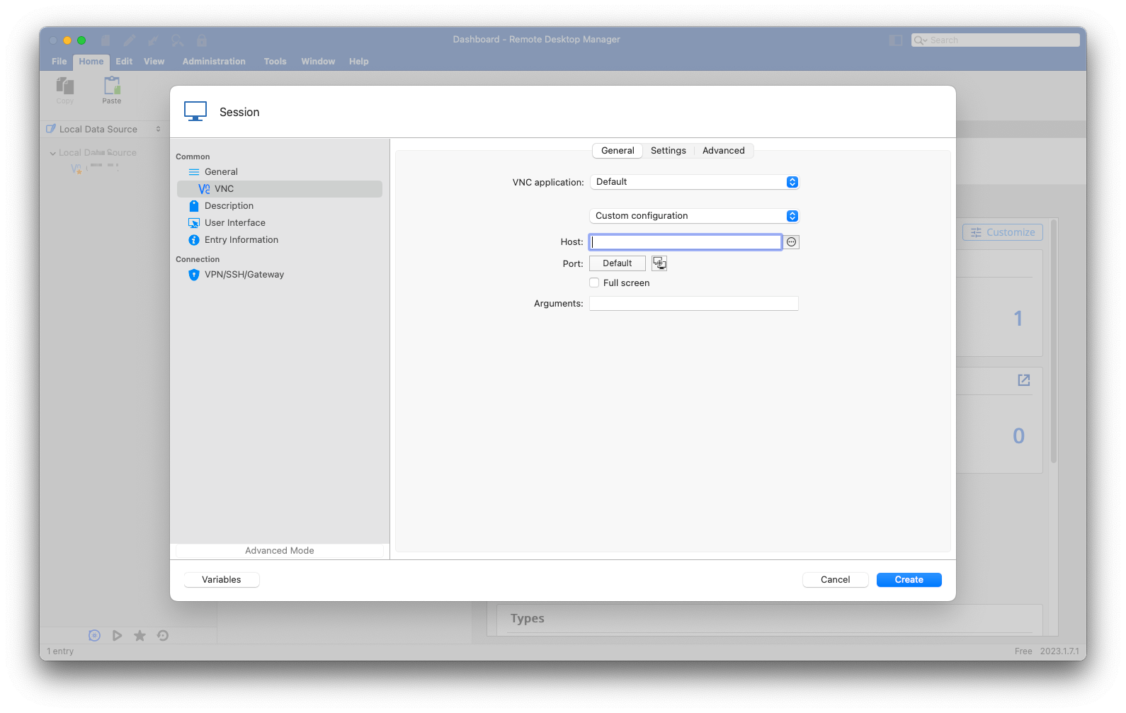Click the new entry document icon in title bar
The image size is (1126, 713).
[106, 40]
